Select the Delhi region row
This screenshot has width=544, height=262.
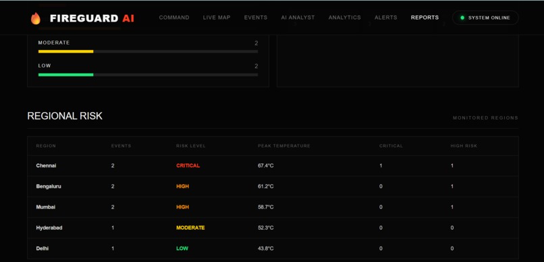[x=273, y=248]
